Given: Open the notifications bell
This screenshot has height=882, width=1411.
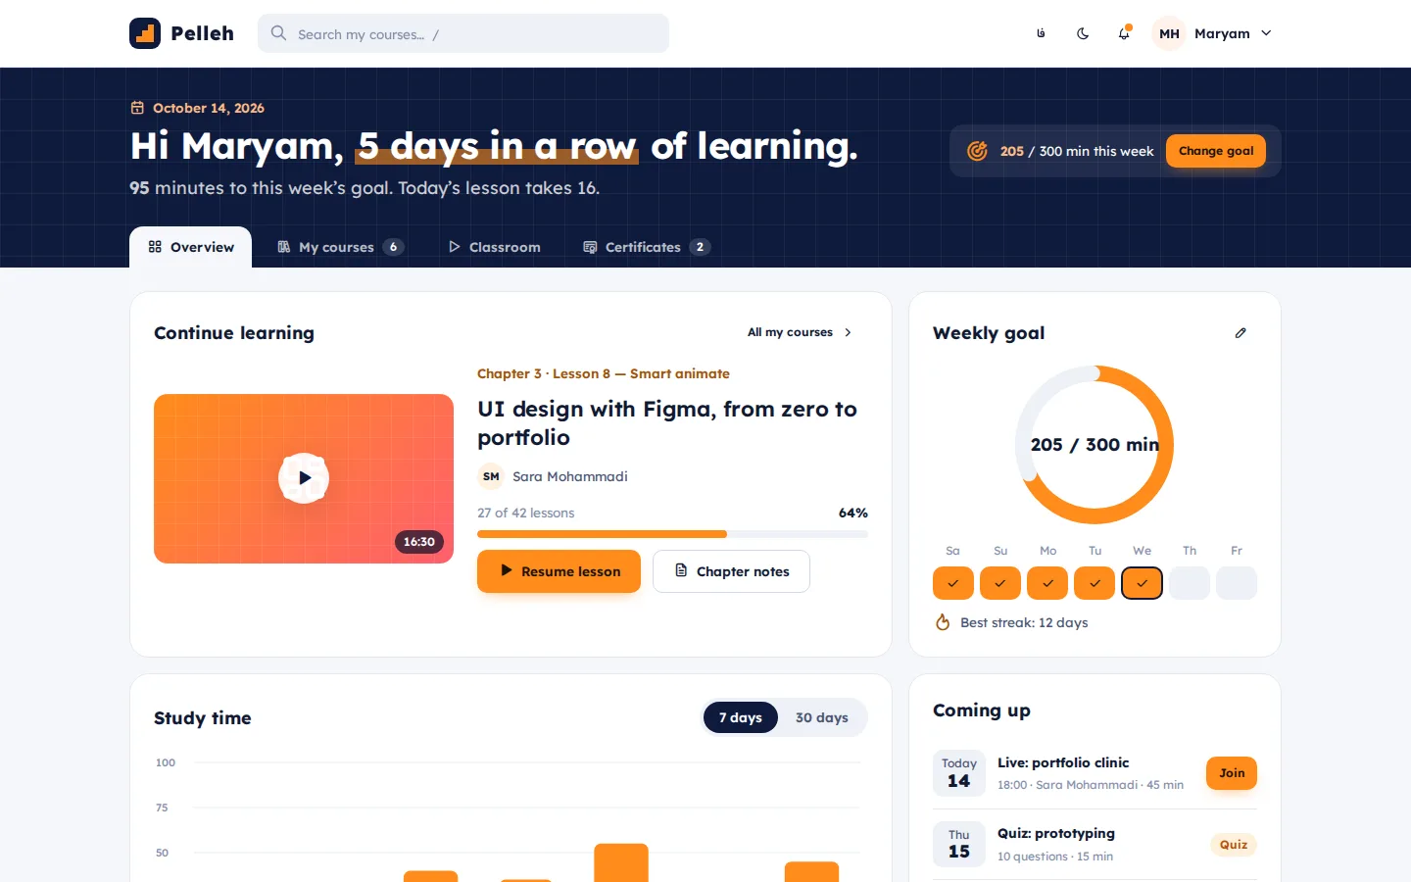Looking at the screenshot, I should coord(1124,33).
